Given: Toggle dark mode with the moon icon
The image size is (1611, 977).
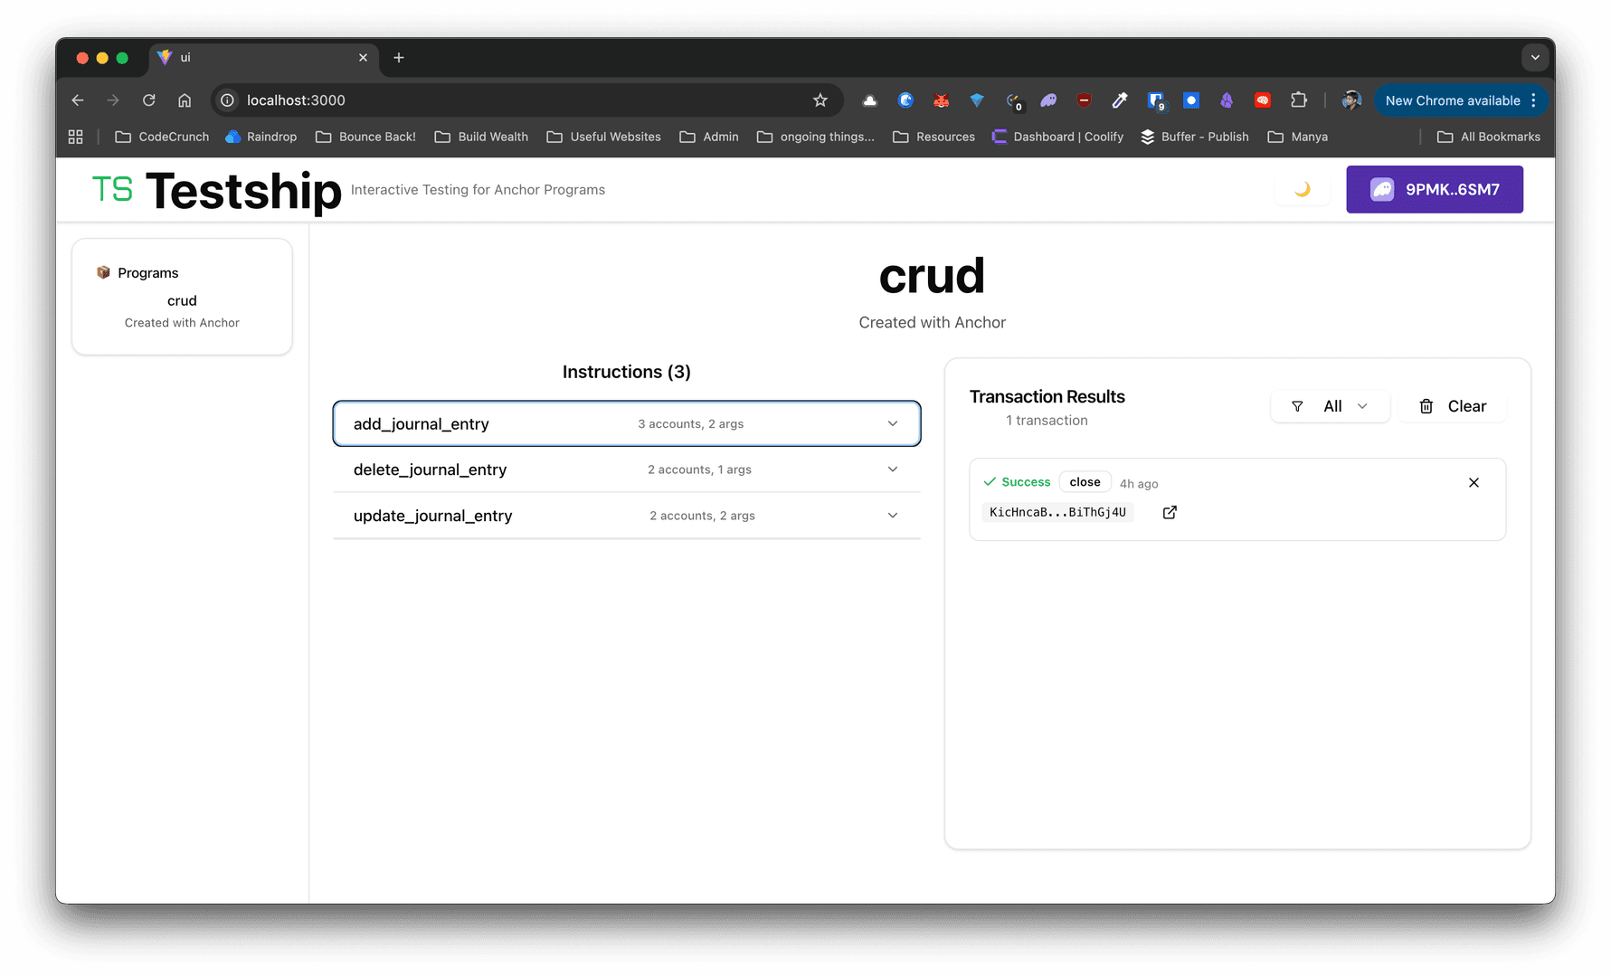Looking at the screenshot, I should tap(1302, 189).
